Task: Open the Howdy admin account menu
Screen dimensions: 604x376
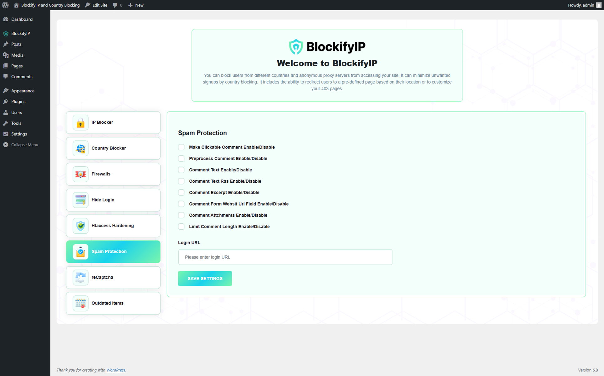Action: coord(584,5)
